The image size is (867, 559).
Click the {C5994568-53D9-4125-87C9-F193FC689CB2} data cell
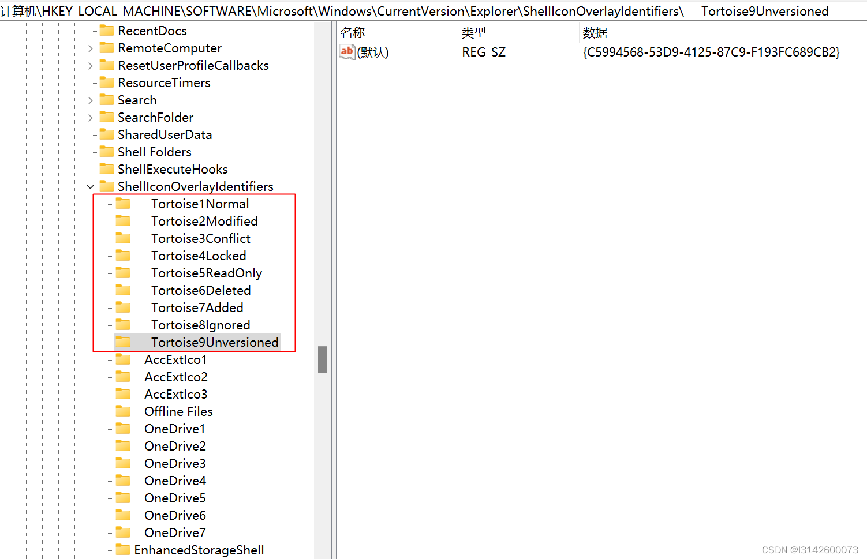point(711,52)
